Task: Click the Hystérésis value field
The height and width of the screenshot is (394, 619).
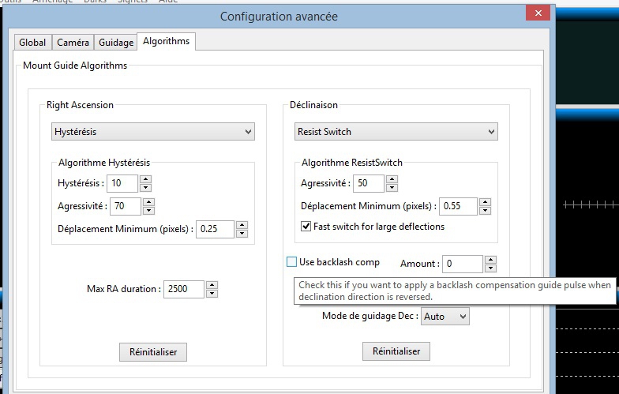Action: [x=122, y=183]
